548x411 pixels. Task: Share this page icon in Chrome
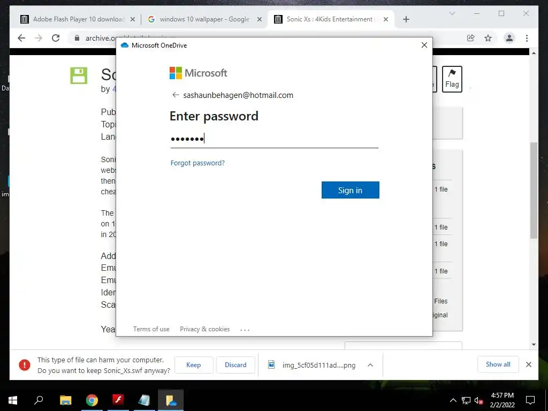(471, 38)
